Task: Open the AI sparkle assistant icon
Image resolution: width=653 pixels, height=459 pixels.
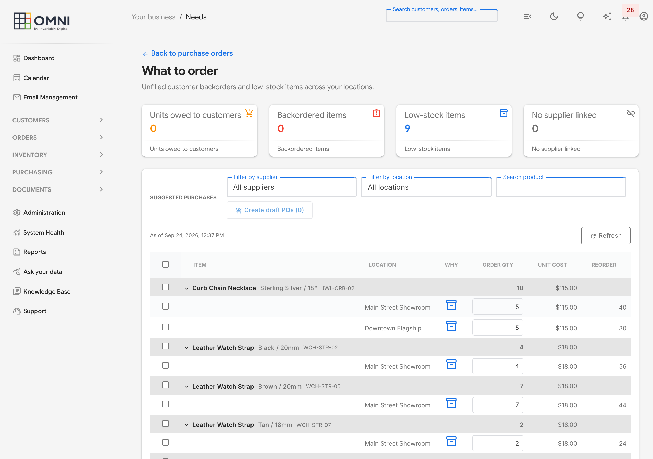Action: [607, 17]
